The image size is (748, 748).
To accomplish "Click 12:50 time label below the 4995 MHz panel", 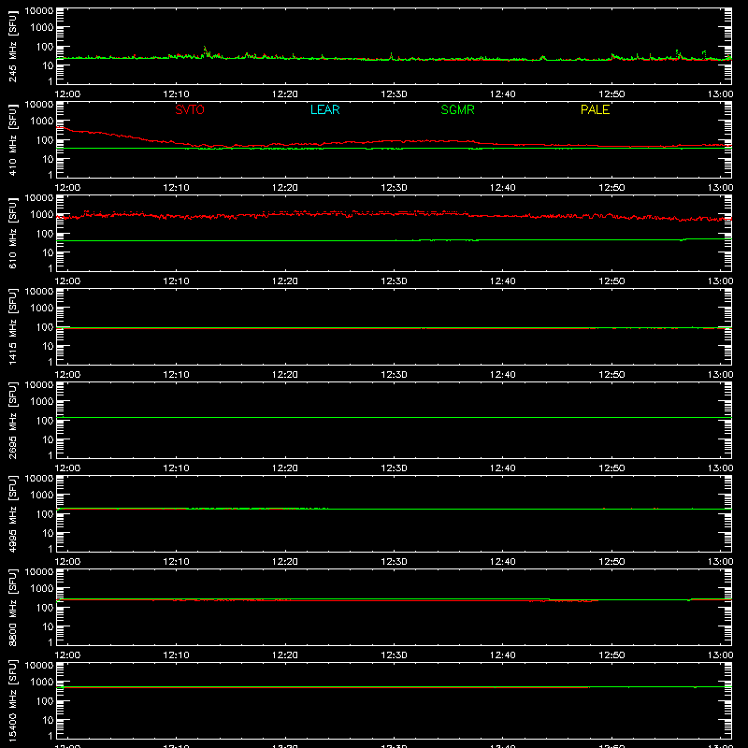I will click(x=611, y=562).
